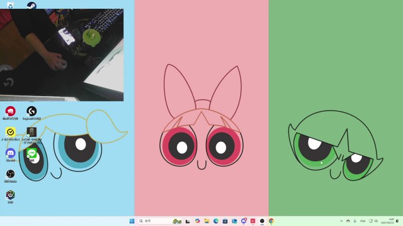The height and width of the screenshot is (226, 403).
Task: Switch input language via the ENG indicator
Action: pyautogui.click(x=363, y=221)
